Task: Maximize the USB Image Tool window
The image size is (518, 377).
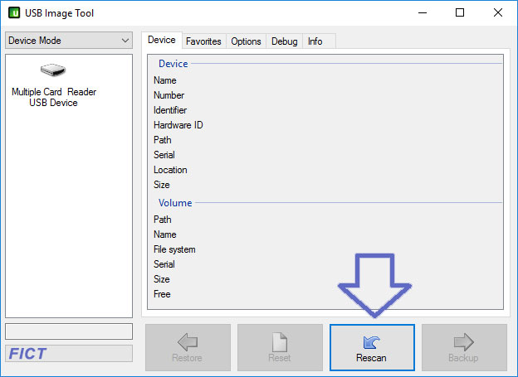Action: (460, 13)
